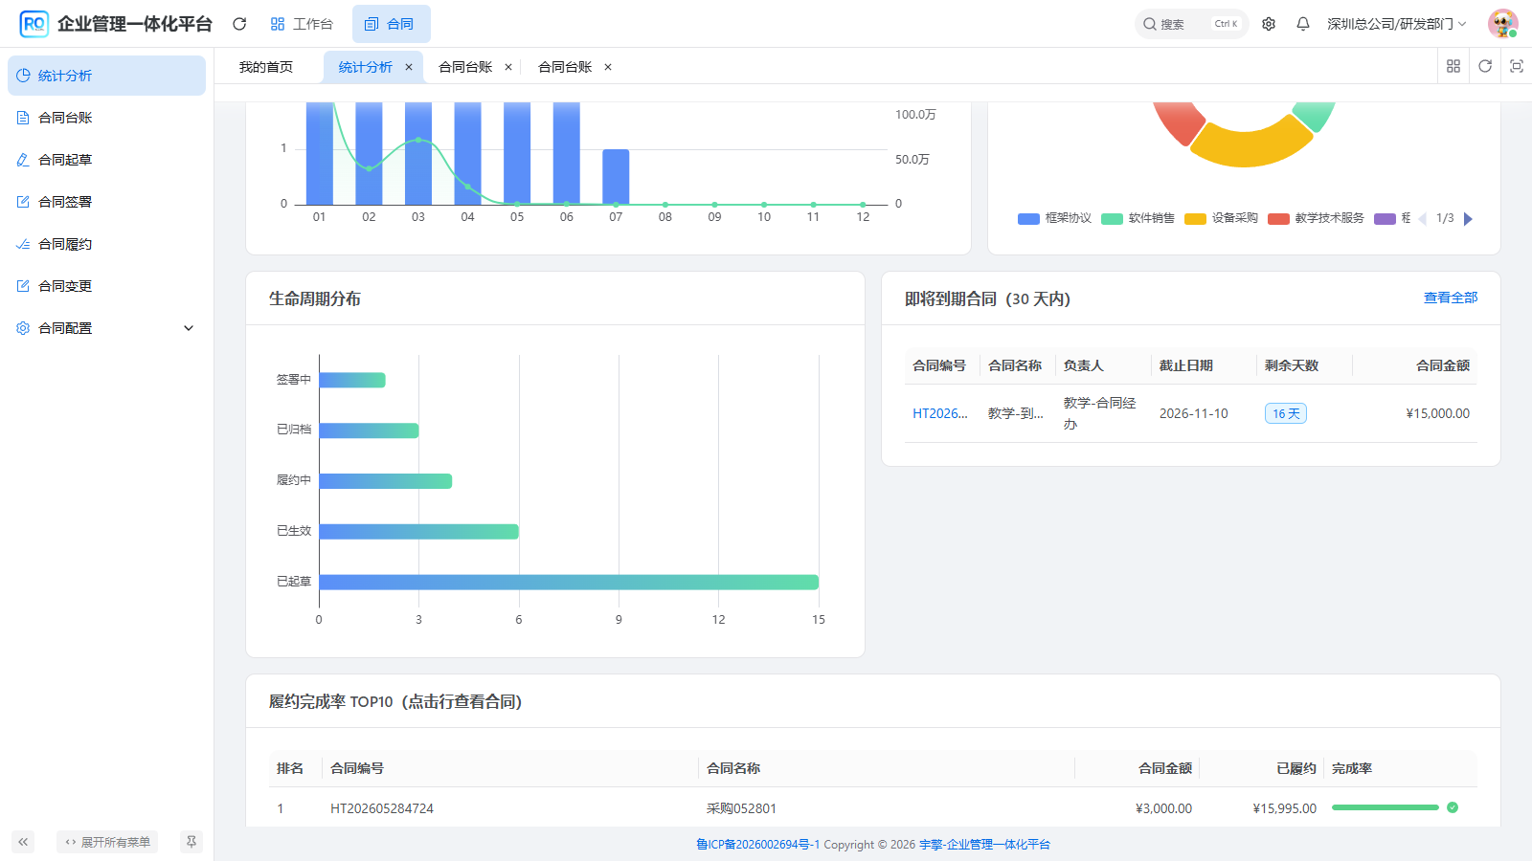Click the 16 天 remaining days tag

[x=1286, y=413]
